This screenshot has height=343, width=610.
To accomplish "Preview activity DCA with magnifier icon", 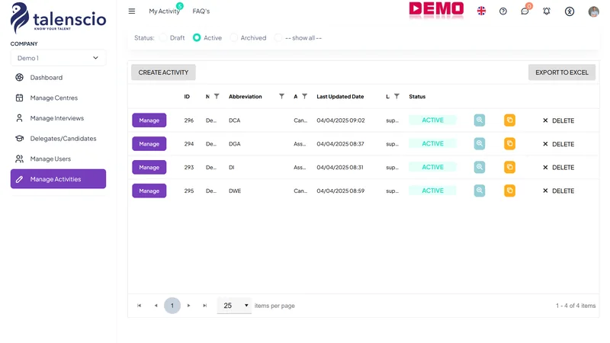I will 480,120.
